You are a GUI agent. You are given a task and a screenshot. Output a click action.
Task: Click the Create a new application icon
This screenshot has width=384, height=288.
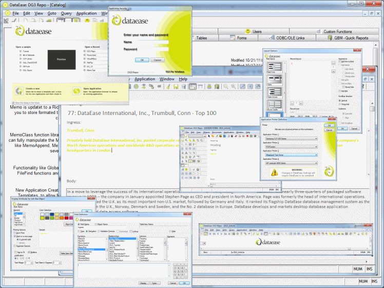pyautogui.click(x=19, y=91)
